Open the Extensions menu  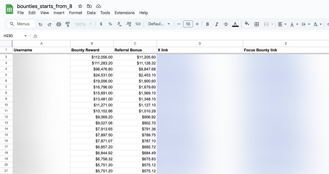(125, 13)
